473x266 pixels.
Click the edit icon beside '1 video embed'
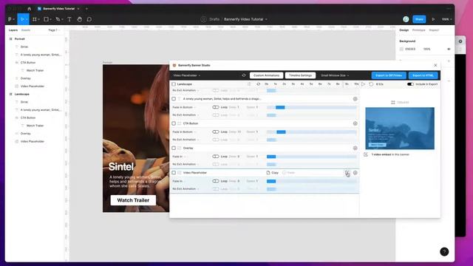pos(366,154)
